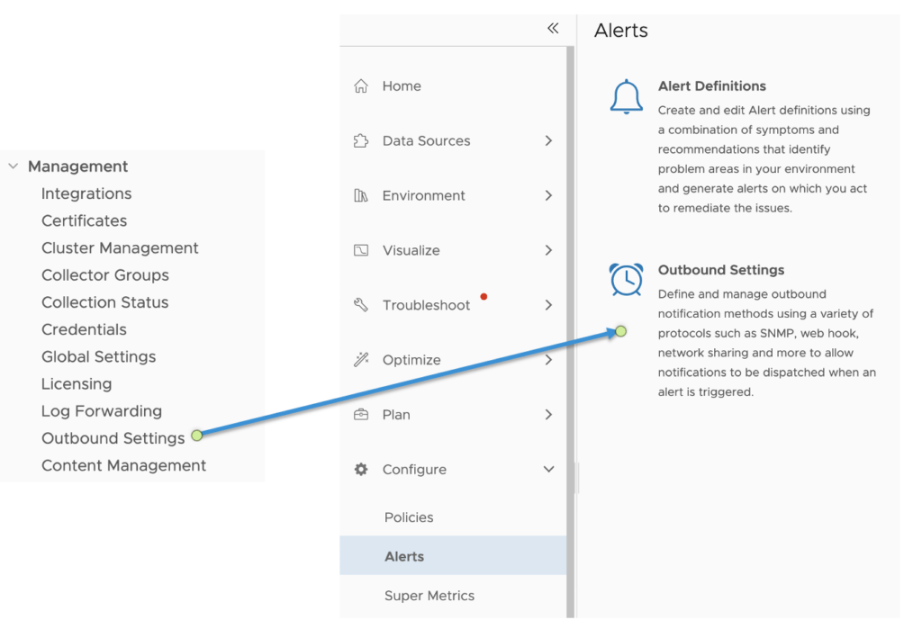Select Outbound Settings in Management list
Image resolution: width=922 pixels, height=620 pixels.
click(113, 438)
